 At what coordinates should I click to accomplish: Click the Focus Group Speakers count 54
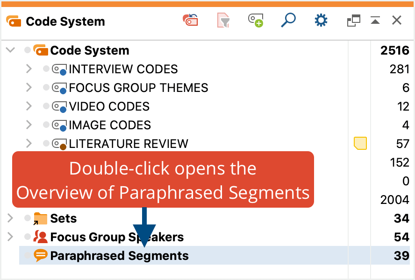pos(402,237)
